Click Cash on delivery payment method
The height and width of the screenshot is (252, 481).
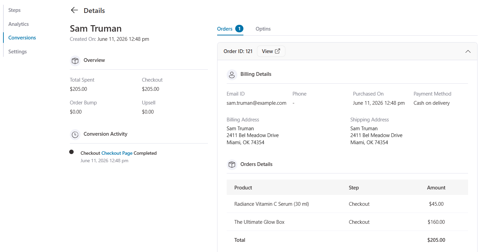pos(432,103)
